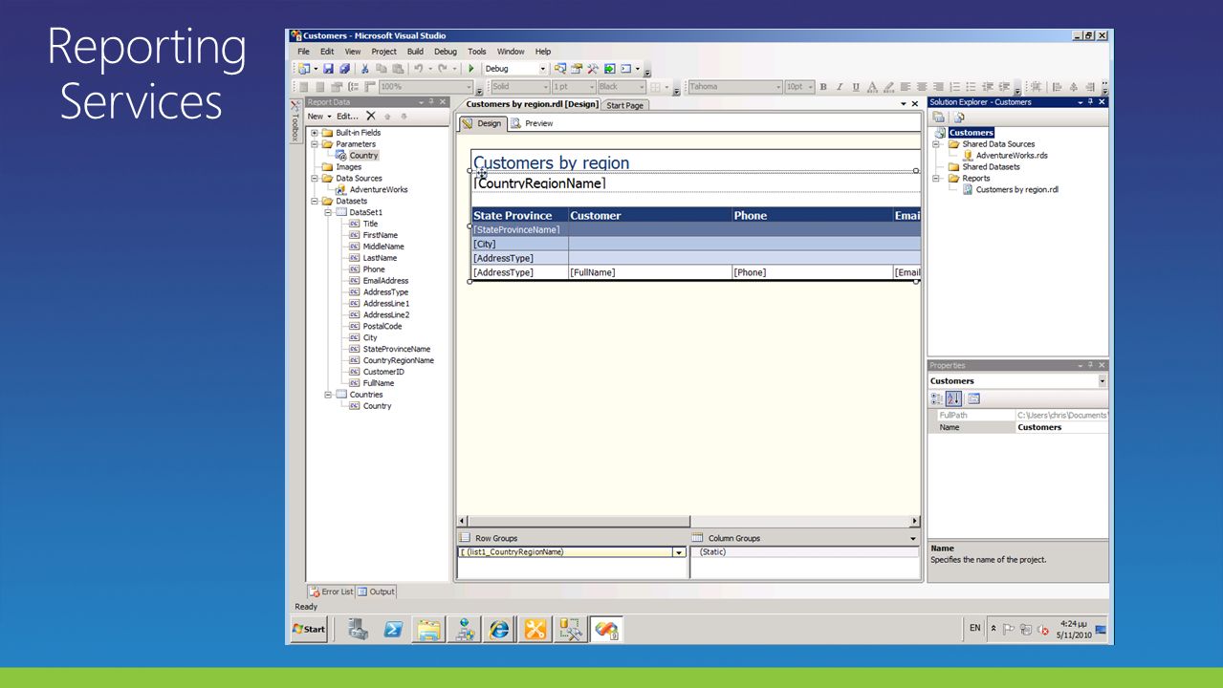The image size is (1223, 688).
Task: Select the EmailAddress field in DataSet1
Action: pos(385,281)
